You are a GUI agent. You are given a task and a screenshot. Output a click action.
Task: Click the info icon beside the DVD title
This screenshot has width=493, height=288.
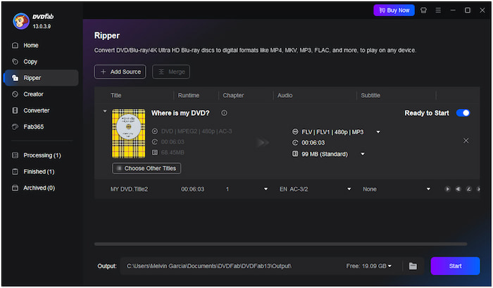(224, 113)
